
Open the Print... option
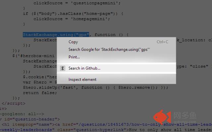point(74,57)
